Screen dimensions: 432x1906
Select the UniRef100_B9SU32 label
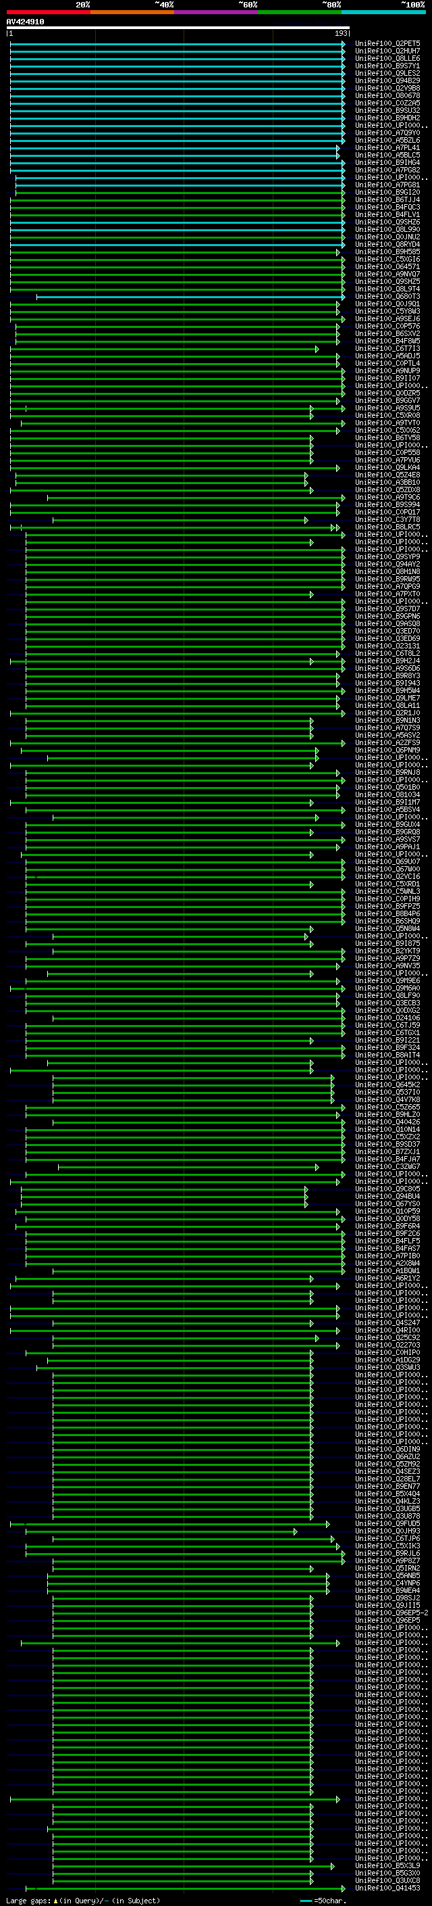387,110
